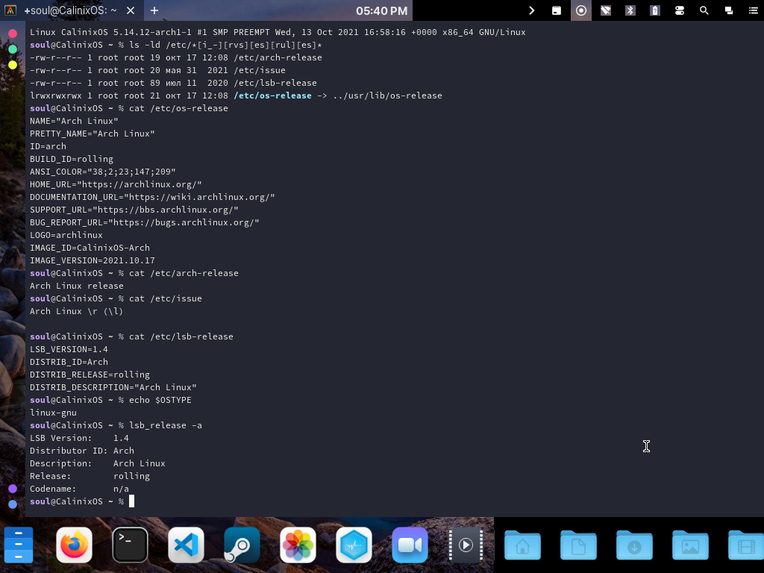Open the Home folder in the dock
This screenshot has height=573, width=764.
point(522,545)
